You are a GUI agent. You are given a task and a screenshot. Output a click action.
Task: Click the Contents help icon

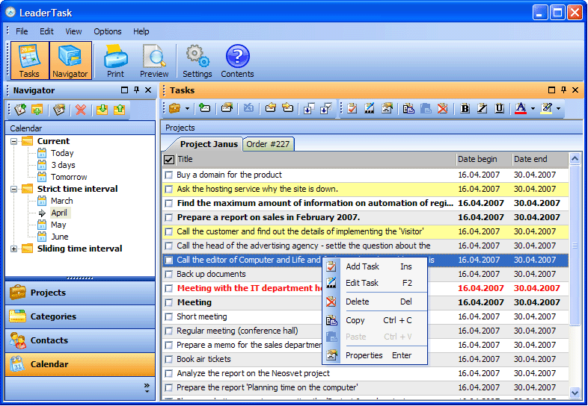(237, 60)
